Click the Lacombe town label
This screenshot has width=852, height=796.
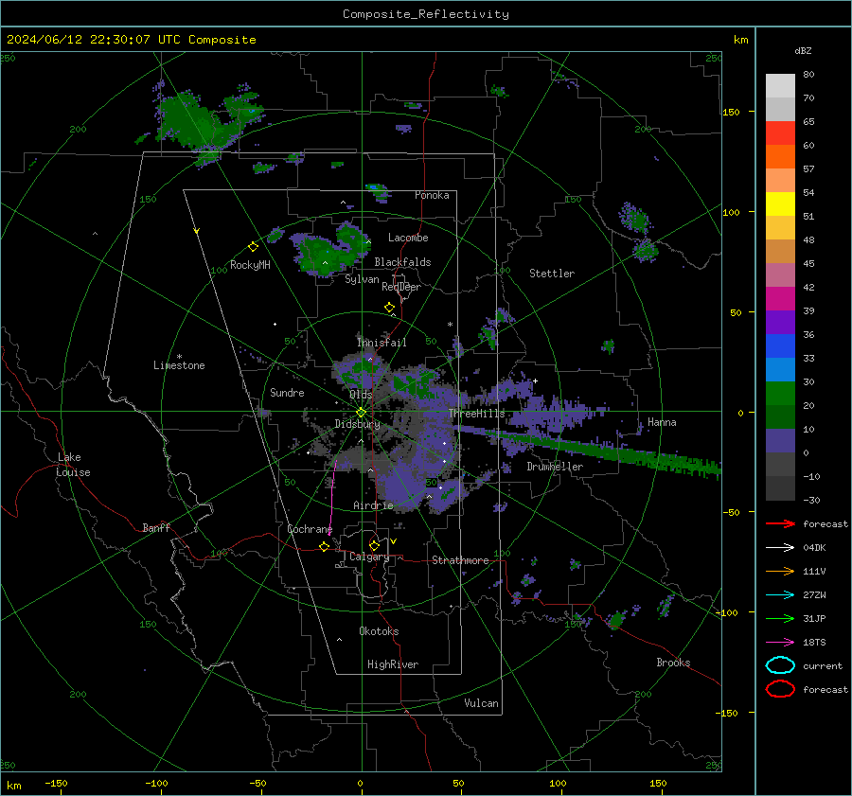pos(408,238)
